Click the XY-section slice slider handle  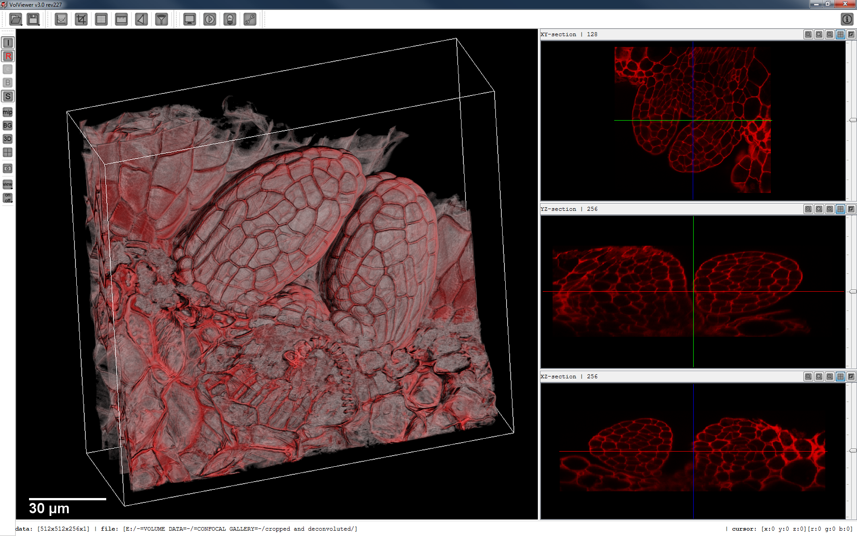tap(852, 120)
